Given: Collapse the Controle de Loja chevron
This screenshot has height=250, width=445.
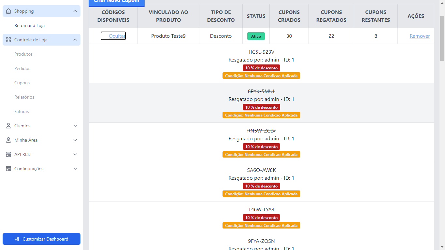Looking at the screenshot, I should click(75, 40).
